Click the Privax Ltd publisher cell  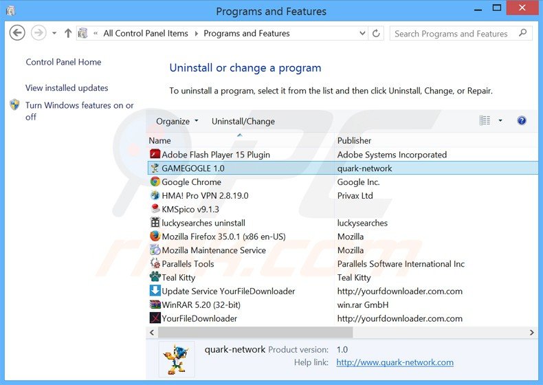[355, 195]
